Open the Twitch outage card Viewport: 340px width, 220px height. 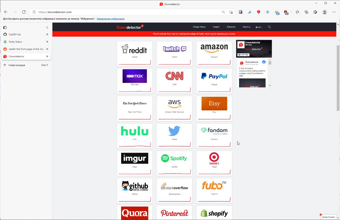click(x=174, y=54)
